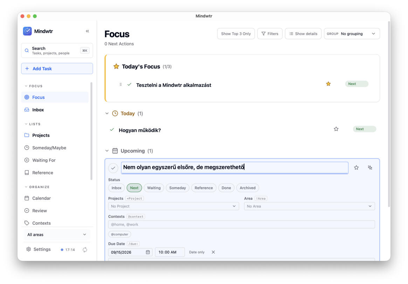Star the Hogyan működik? task
Viewport: 408px width, 284px height.
[336, 129]
